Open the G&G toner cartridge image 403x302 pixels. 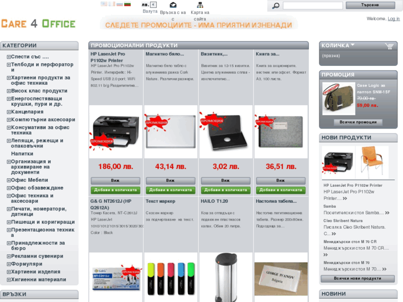pyautogui.click(x=116, y=277)
